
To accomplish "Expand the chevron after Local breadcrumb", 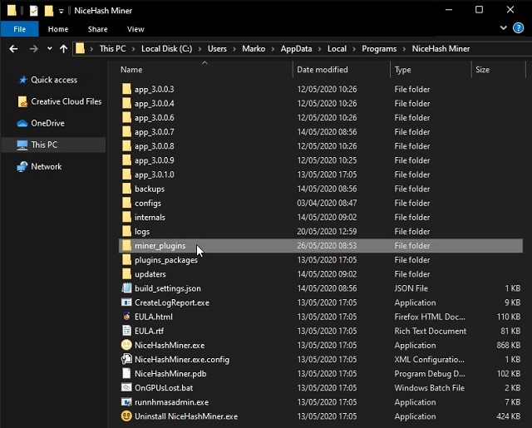I will click(354, 49).
